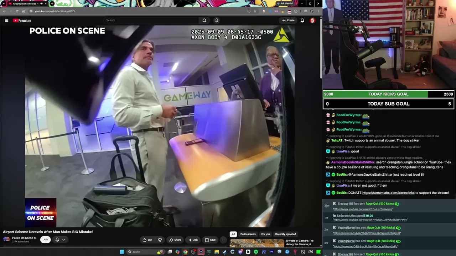Open File Explorer from the taskbar
The image size is (456, 256).
click(217, 252)
